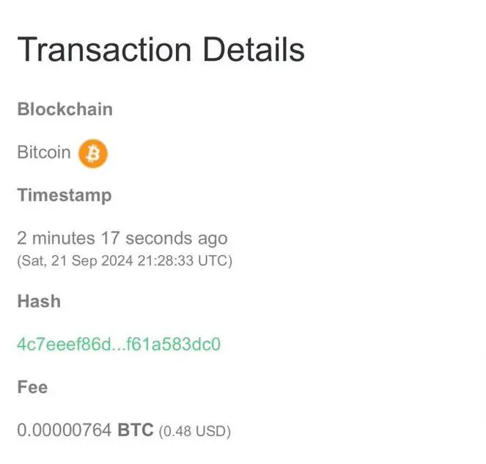Screen dimensions: 486x464
Task: Click the Bitcoin blockchain name text
Action: tap(44, 152)
